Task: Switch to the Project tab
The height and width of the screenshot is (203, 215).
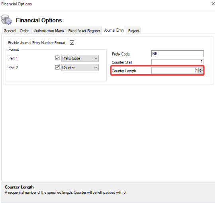Action: pyautogui.click(x=133, y=31)
